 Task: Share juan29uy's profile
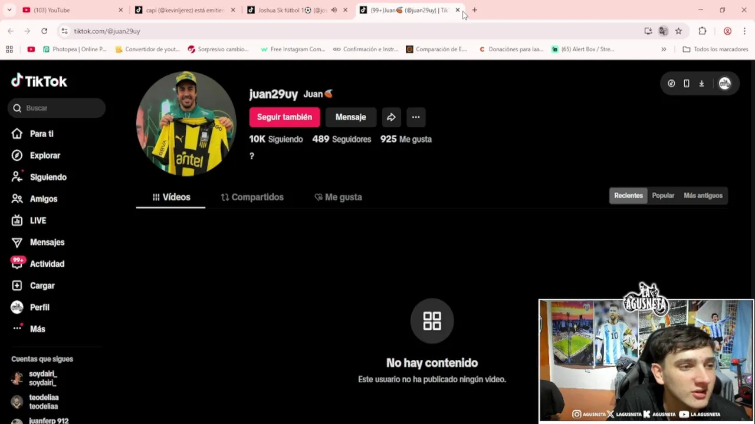391,117
